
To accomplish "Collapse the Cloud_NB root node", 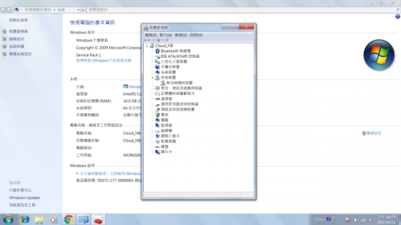I will tap(147, 46).
